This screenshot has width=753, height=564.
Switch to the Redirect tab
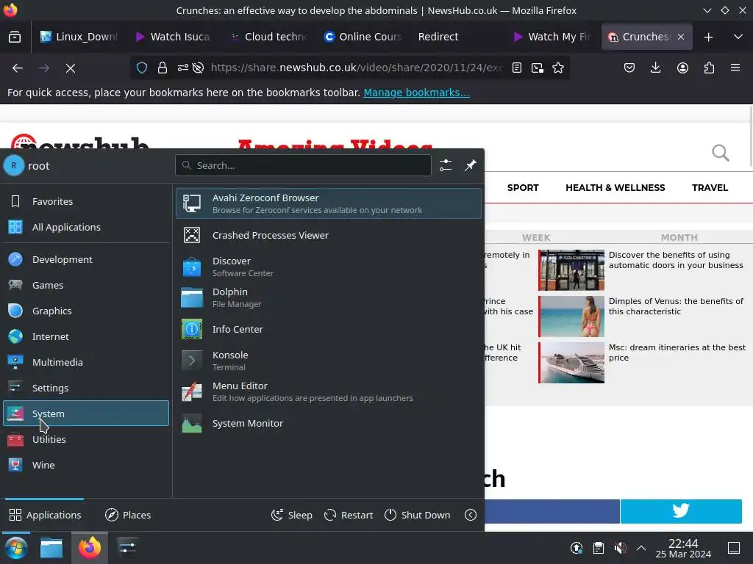click(457, 37)
